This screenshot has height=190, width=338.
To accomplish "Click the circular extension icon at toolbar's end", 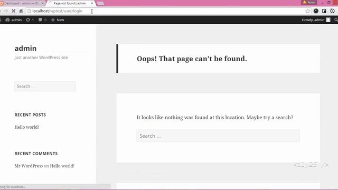I will point(332,11).
